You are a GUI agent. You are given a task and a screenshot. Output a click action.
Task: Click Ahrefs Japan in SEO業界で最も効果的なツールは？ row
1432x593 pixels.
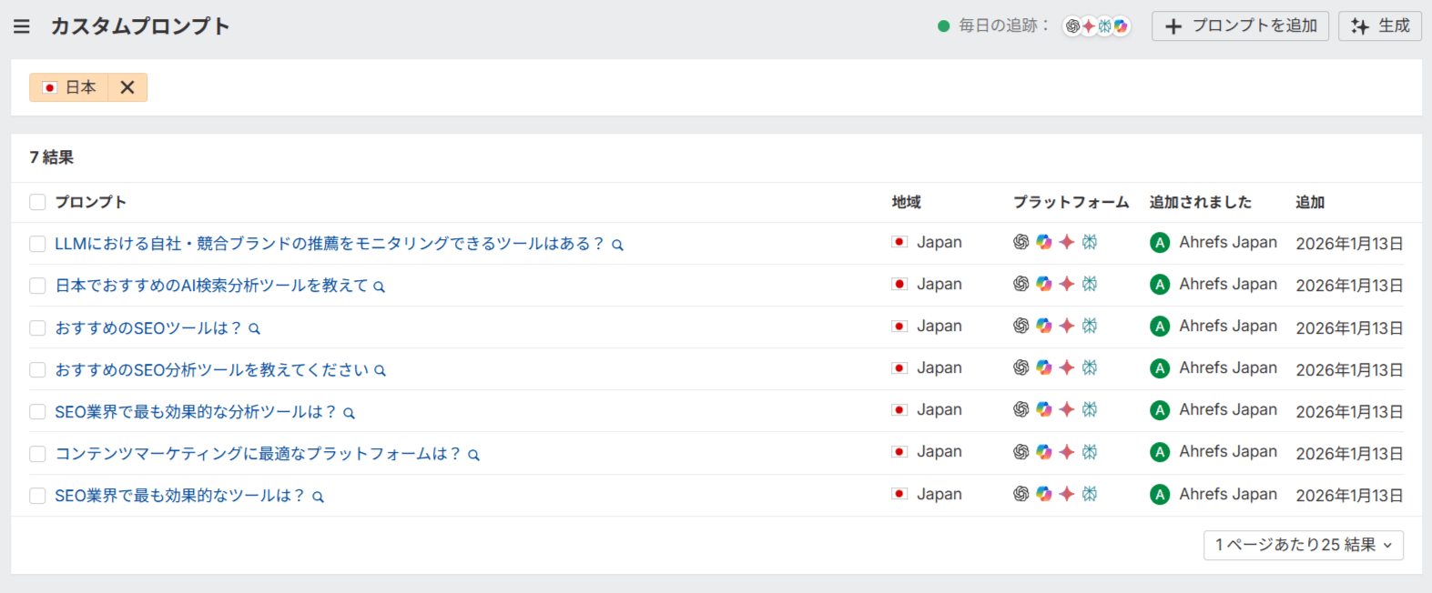click(1228, 494)
